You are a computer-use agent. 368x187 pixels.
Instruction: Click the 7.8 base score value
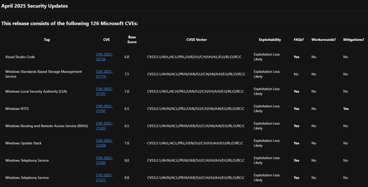point(127,143)
